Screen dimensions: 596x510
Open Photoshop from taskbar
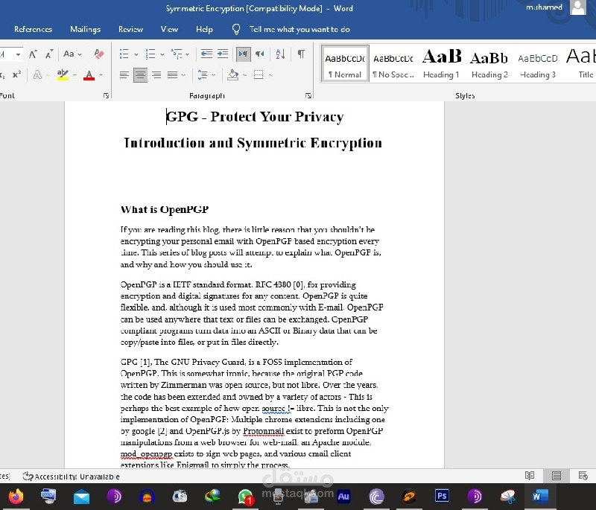[442, 496]
